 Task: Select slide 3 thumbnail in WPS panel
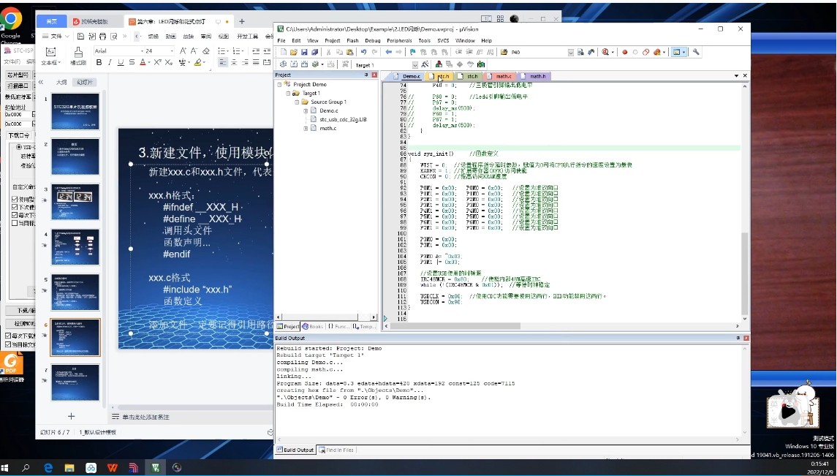75,202
